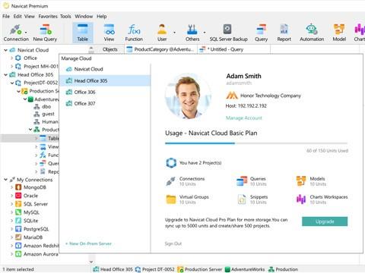Image resolution: width=365 pixels, height=273 pixels.
Task: Start a New Query from toolbar
Action: click(x=45, y=33)
